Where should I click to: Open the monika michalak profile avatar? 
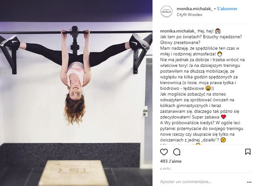(166, 12)
